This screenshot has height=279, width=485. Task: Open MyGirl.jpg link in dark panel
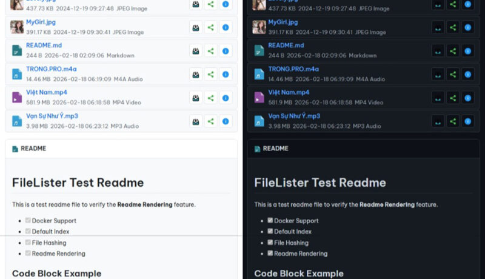click(283, 22)
